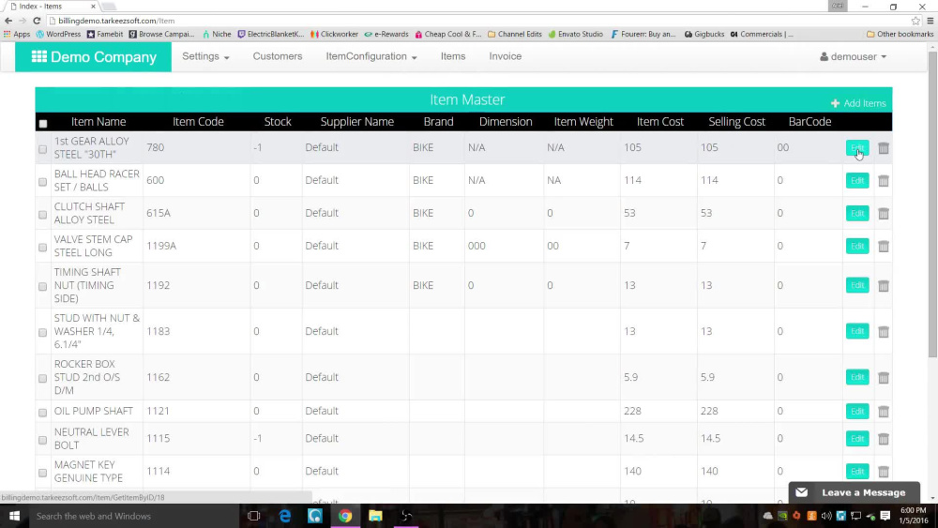The width and height of the screenshot is (938, 528).
Task: Click the Supplier Name column header
Action: coord(357,121)
